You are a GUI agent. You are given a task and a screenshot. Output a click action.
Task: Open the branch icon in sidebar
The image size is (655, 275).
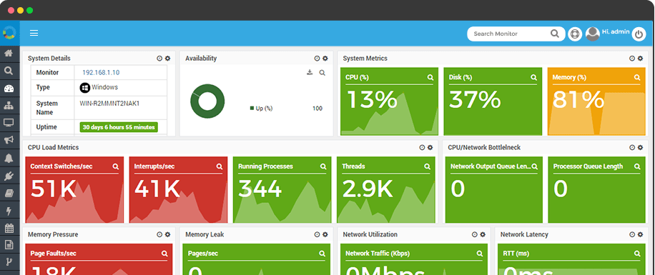coord(9,262)
